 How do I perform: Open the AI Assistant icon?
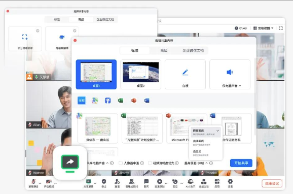pyautogui.click(x=191, y=181)
